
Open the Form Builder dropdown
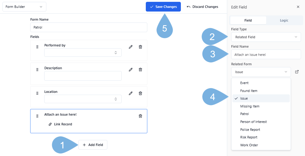[24, 7]
